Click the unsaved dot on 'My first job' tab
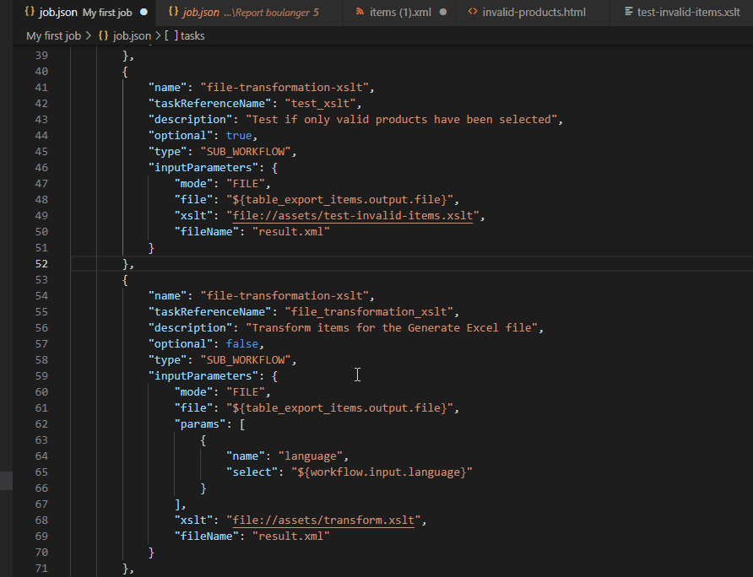Viewport: 753px width, 577px height. [144, 13]
